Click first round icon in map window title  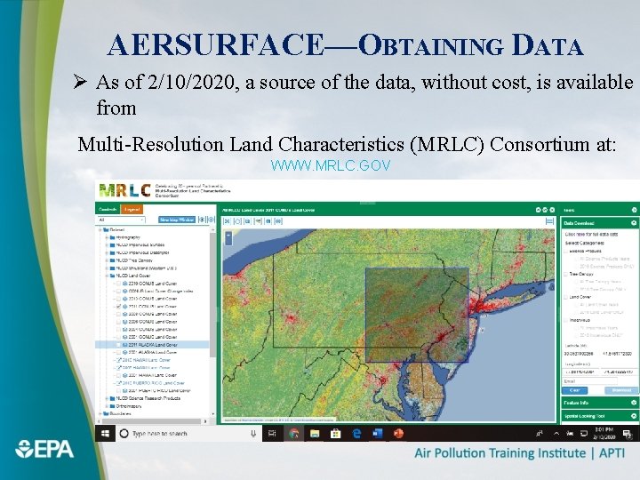[539, 210]
